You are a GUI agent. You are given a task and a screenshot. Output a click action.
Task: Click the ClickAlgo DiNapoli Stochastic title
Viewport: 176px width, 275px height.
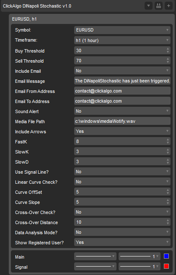coord(37,6)
